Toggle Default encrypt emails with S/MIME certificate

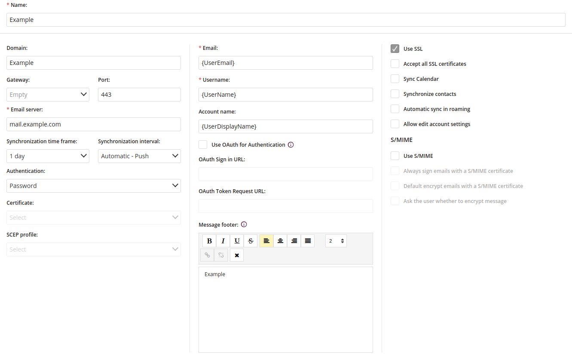pos(395,186)
